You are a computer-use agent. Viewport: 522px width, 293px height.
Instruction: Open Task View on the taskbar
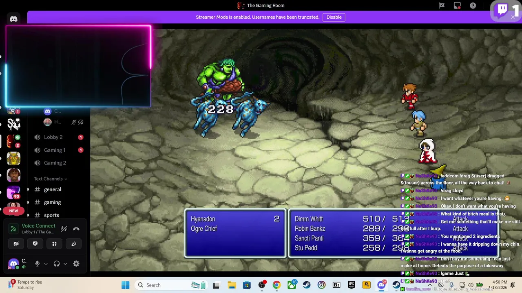[x=216, y=285]
